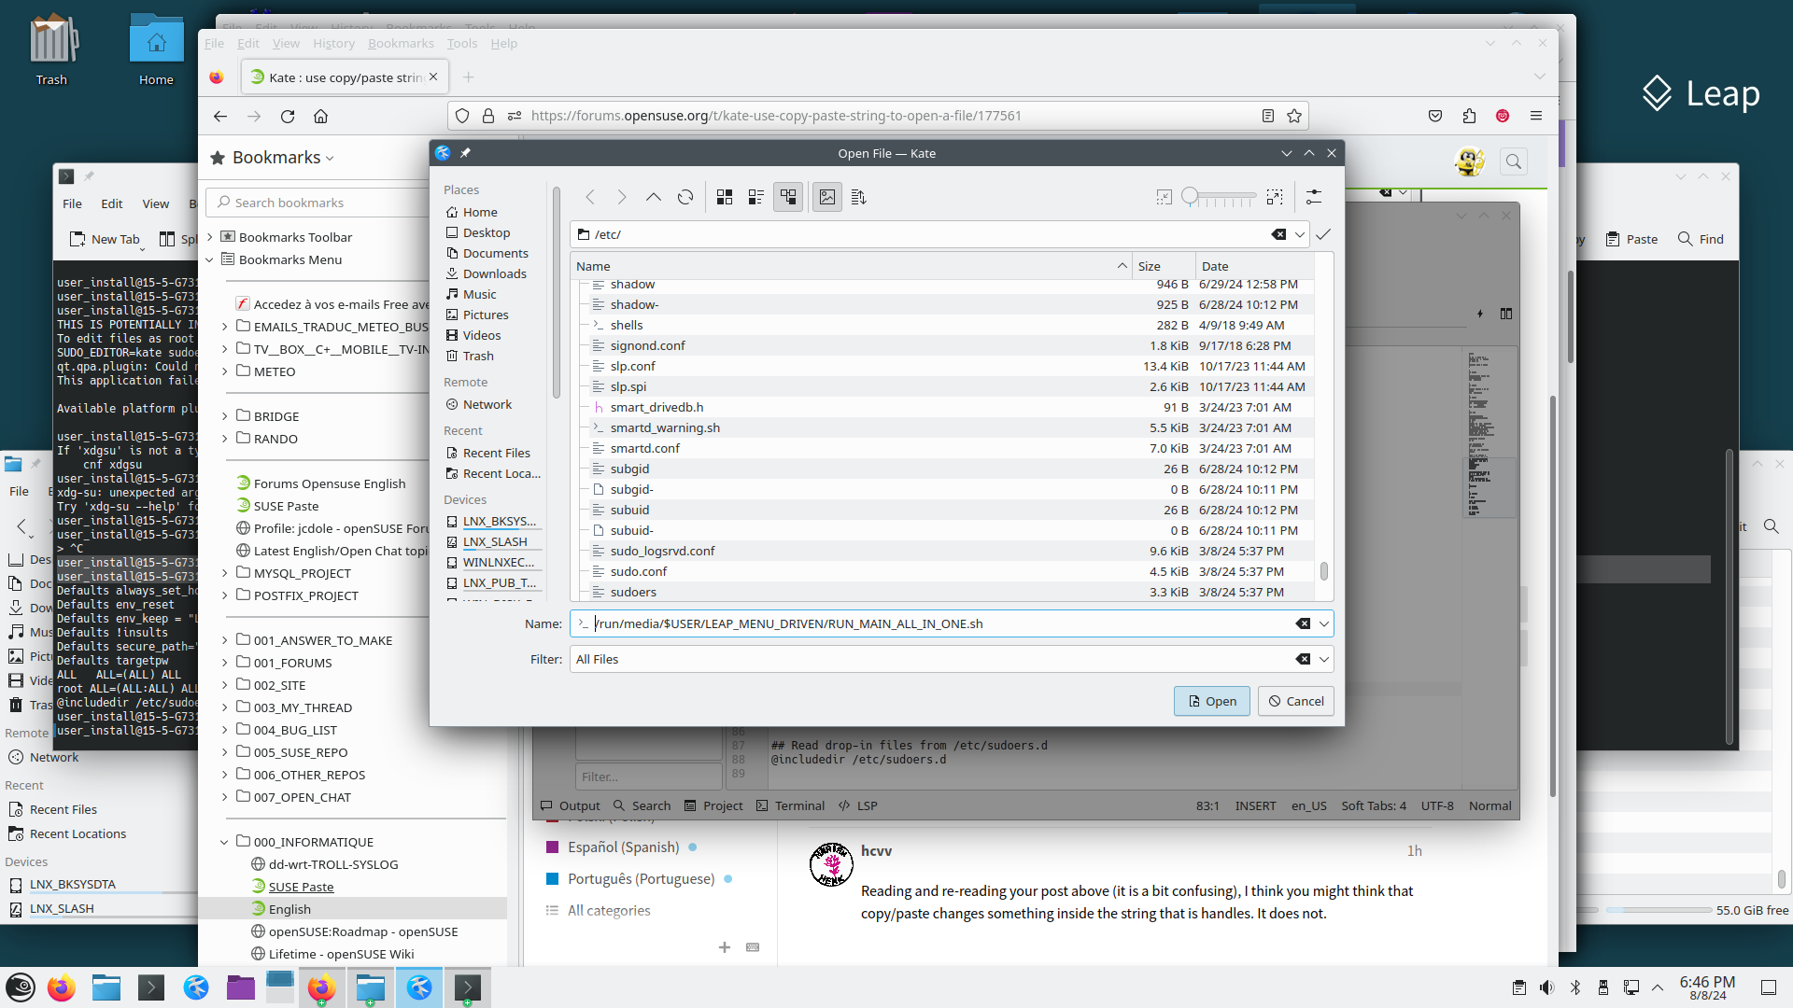Image resolution: width=1793 pixels, height=1008 pixels.
Task: Click the icon zoom size slider
Action: [x=1219, y=197]
